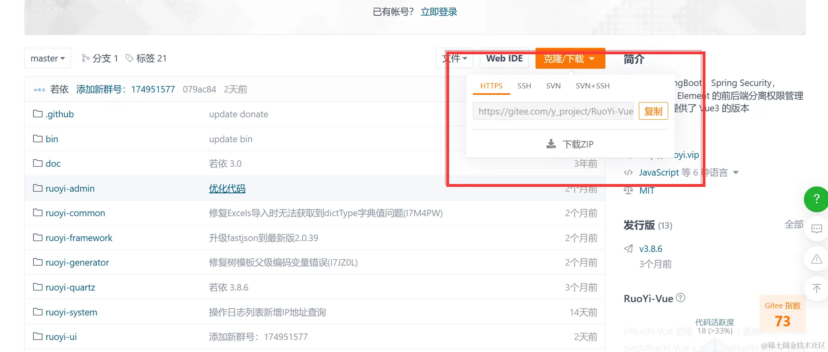This screenshot has width=828, height=352.
Task: Open the v3.8.6 release link
Action: (651, 249)
